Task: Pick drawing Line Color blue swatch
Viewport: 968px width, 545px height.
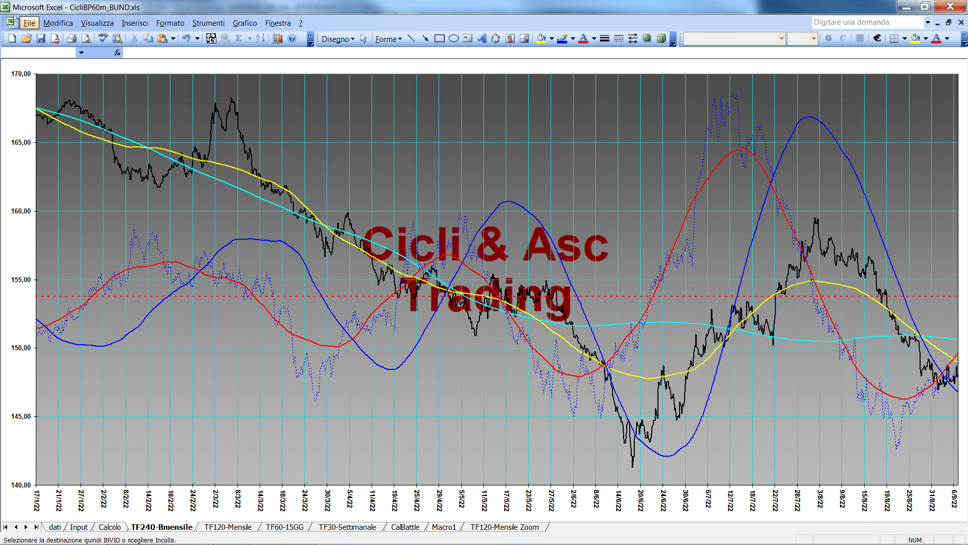Action: 562,38
